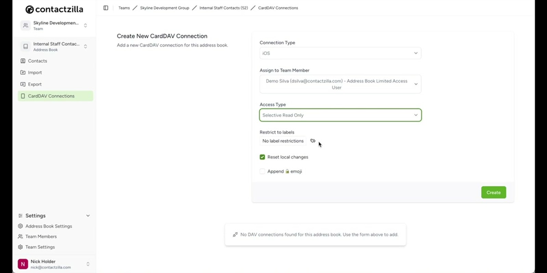Click the contactzilla logo

pos(54,9)
